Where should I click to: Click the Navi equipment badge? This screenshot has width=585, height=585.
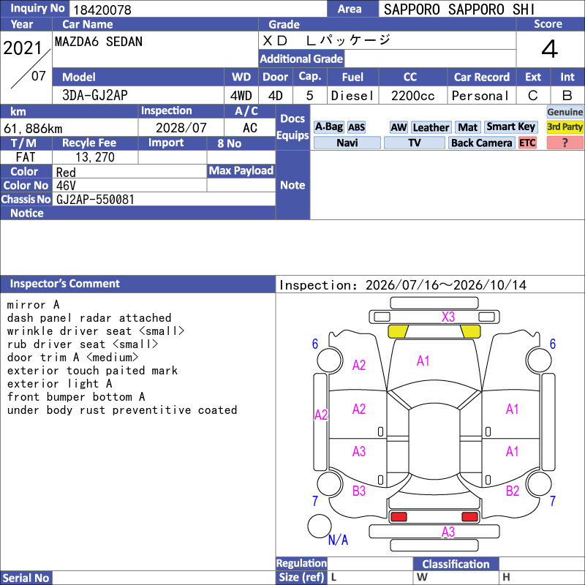click(x=347, y=143)
